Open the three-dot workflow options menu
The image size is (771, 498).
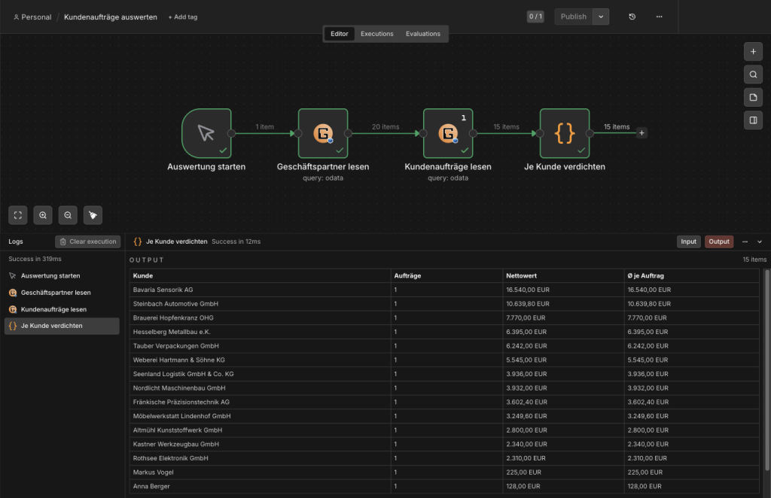click(659, 17)
